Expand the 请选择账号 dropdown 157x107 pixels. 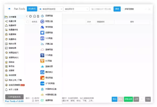coord(76,9)
